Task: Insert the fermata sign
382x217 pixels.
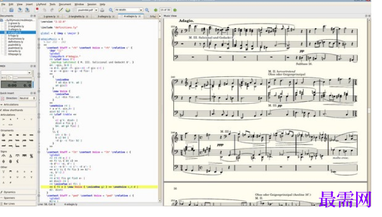Action: click(x=3, y=156)
